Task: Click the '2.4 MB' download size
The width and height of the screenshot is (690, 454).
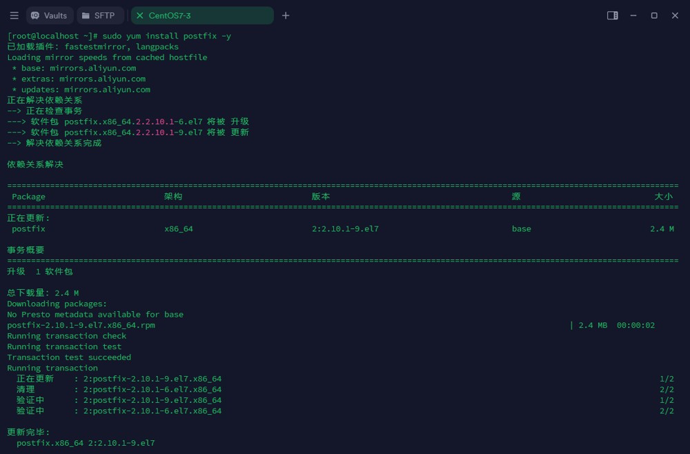Action: coord(593,325)
